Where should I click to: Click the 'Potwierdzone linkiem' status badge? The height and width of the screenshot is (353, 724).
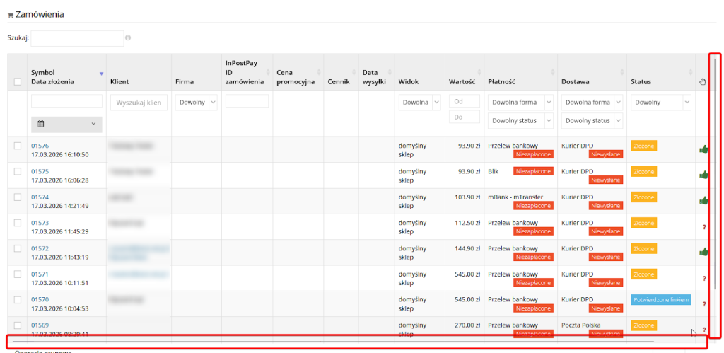[x=660, y=299]
